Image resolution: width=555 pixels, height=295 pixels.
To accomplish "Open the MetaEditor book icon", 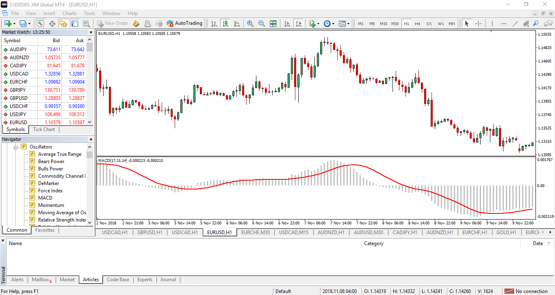I will tap(136, 24).
